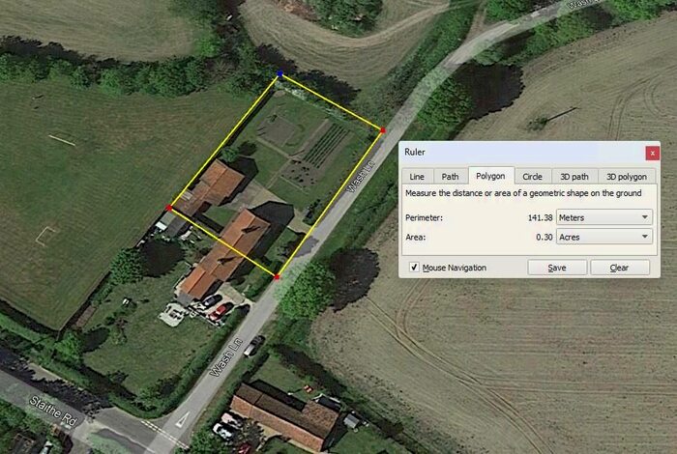677x454 pixels.
Task: Click the red vertex beside Wash Ln label
Action: tap(383, 129)
